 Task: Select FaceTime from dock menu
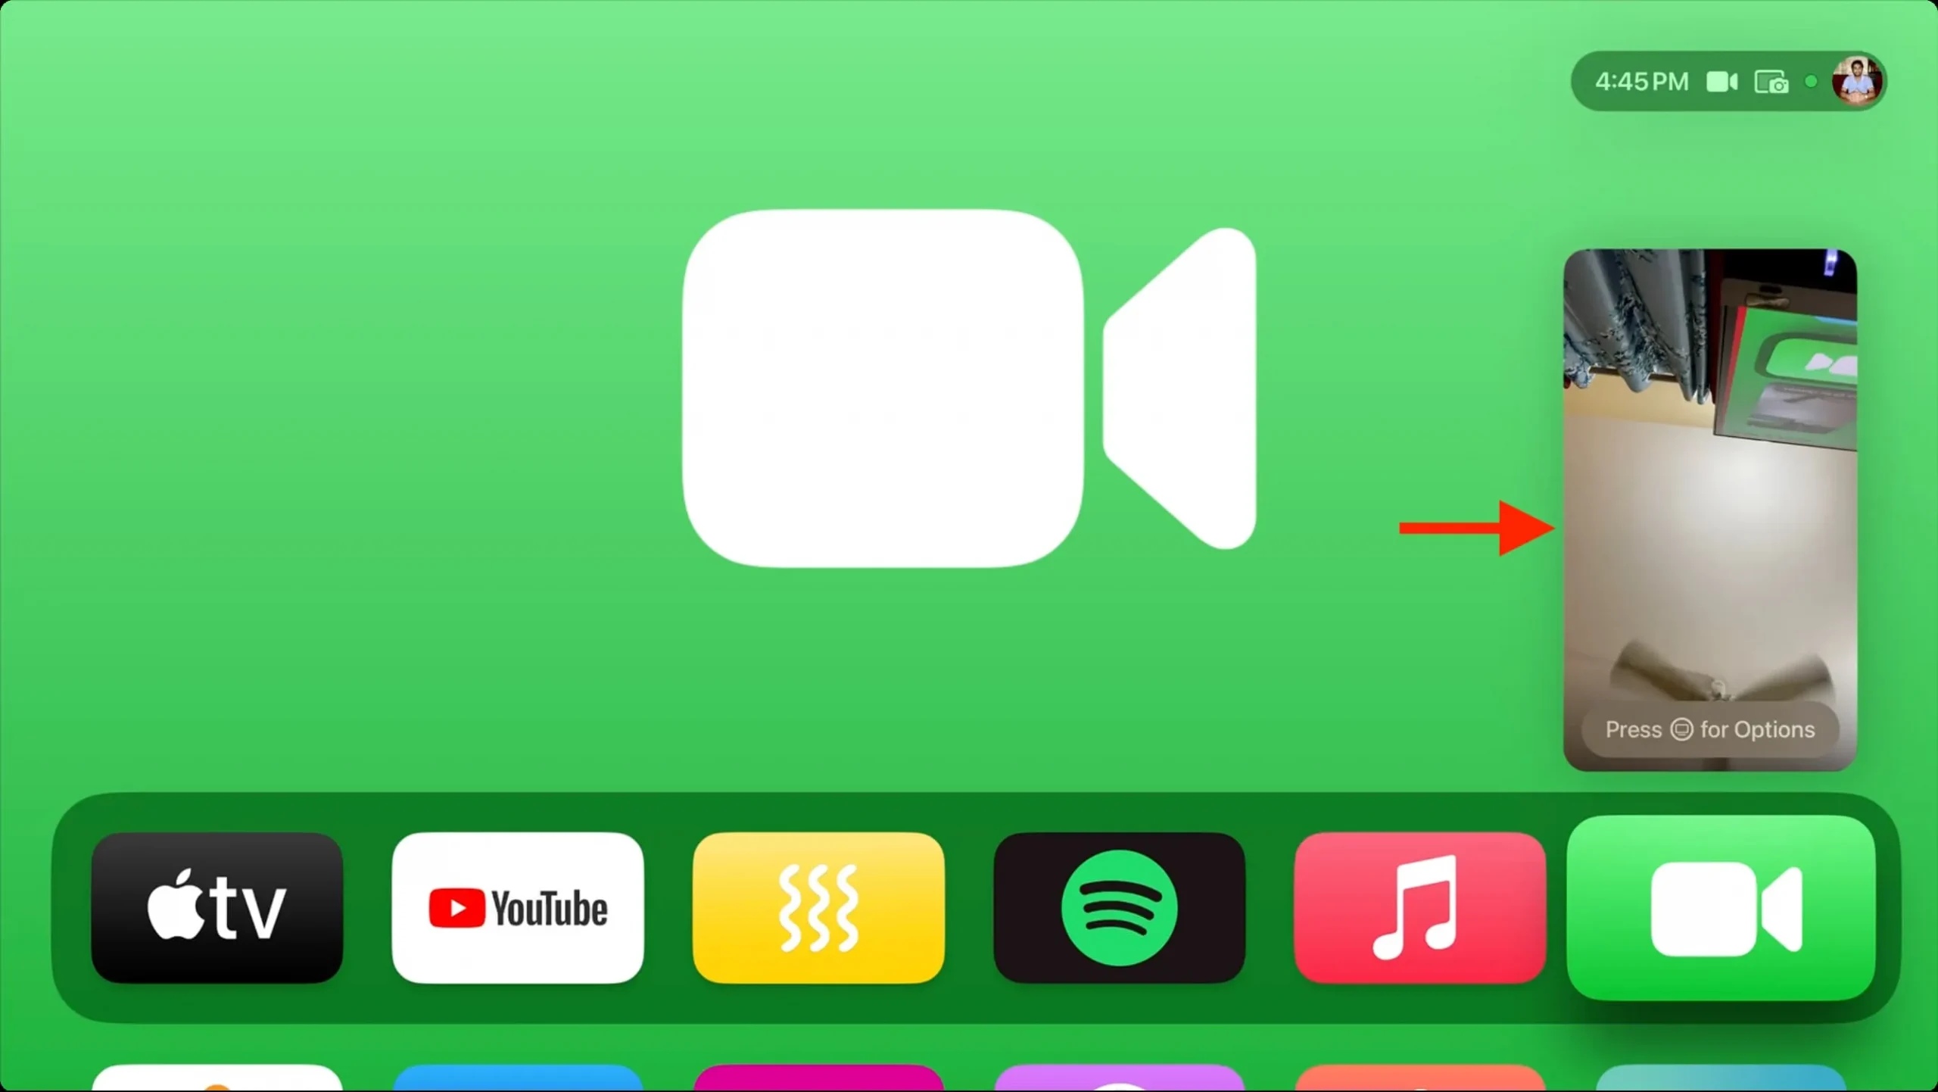[x=1720, y=908]
